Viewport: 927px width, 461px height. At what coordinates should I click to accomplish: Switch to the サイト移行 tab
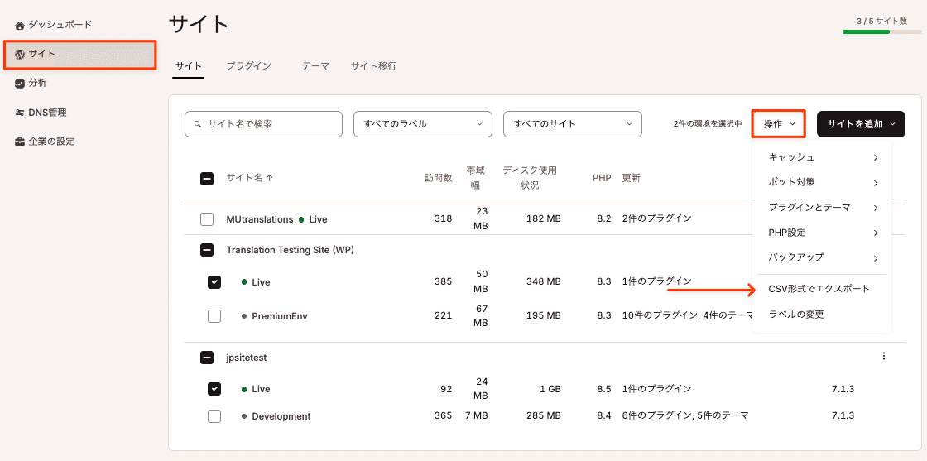click(x=373, y=66)
